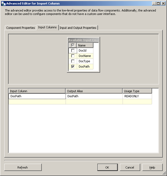Select the DocId name cell
Image resolution: width=167 pixels, height=176 pixels.
[85, 51]
